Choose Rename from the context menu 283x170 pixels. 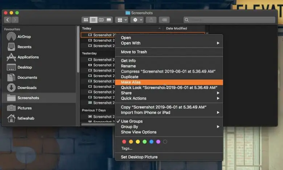(169, 66)
